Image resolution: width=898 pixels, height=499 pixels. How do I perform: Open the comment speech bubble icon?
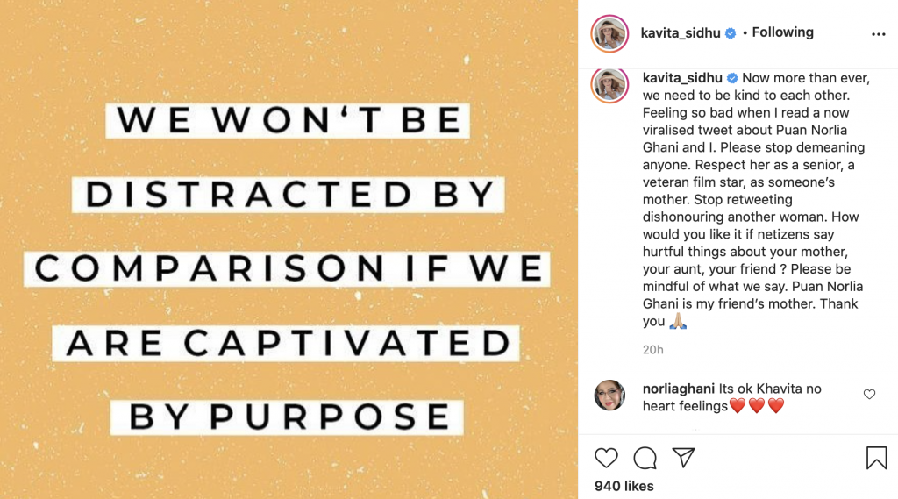(x=645, y=457)
